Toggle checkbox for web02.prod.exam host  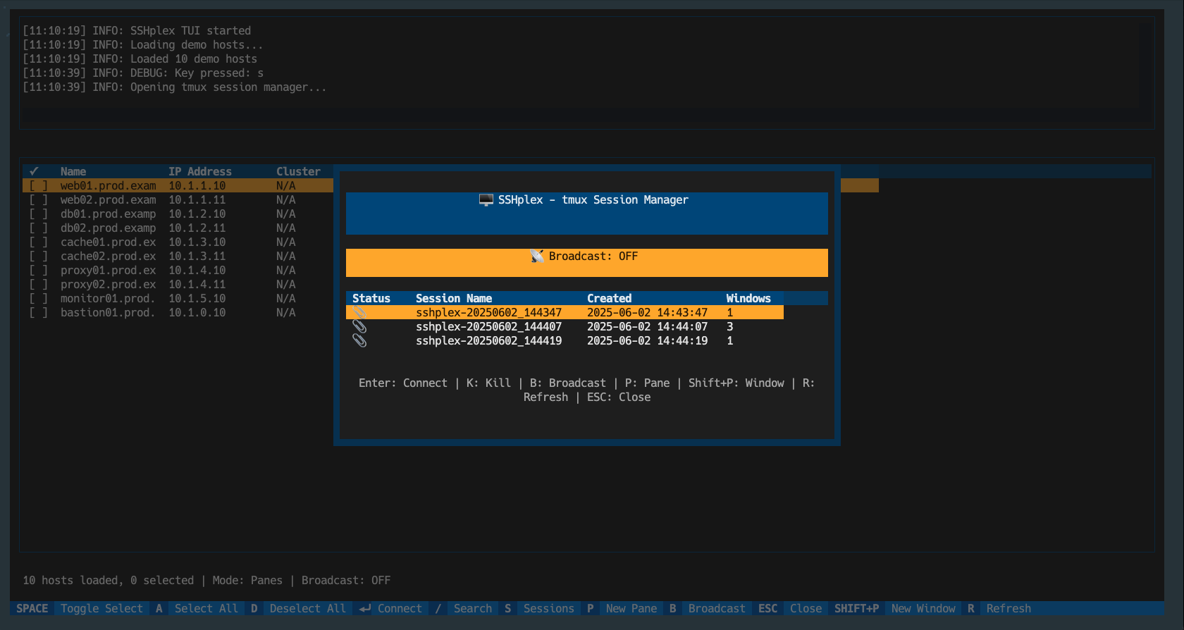(x=38, y=200)
